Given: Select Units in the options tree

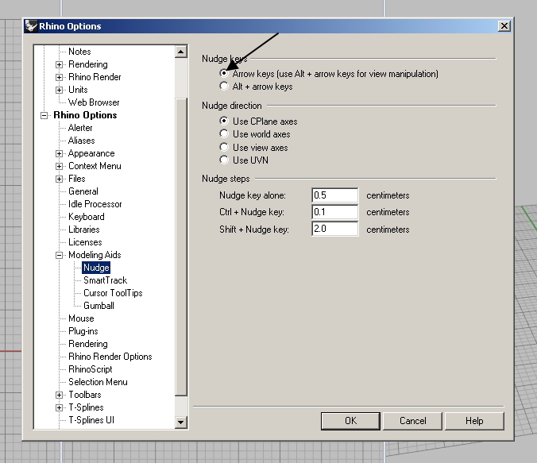Looking at the screenshot, I should [78, 90].
